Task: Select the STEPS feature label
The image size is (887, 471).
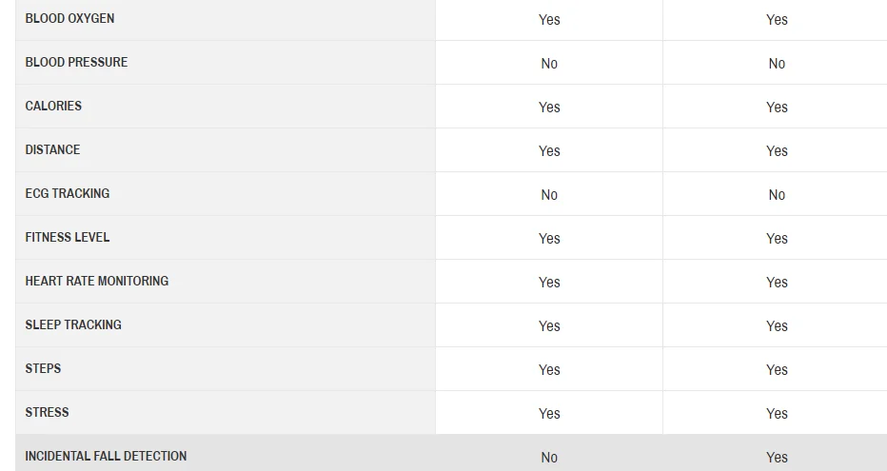Action: 43,368
